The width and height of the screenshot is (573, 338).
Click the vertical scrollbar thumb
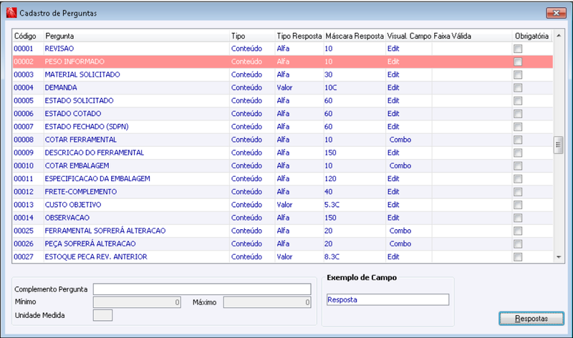(558, 145)
